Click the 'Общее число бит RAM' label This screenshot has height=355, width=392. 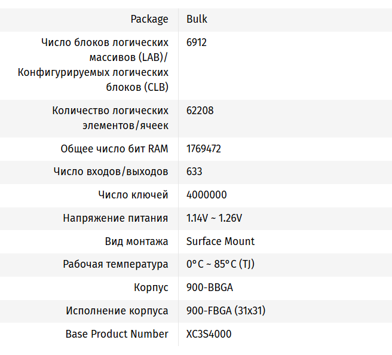pos(114,149)
